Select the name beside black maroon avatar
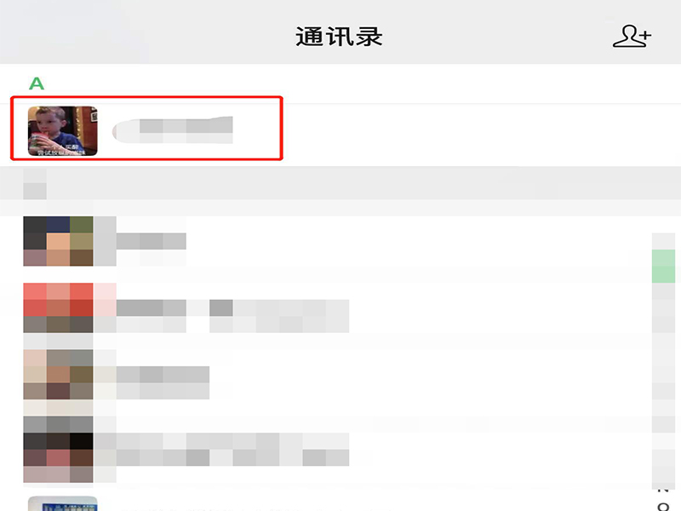The image size is (681, 511). tap(232, 450)
